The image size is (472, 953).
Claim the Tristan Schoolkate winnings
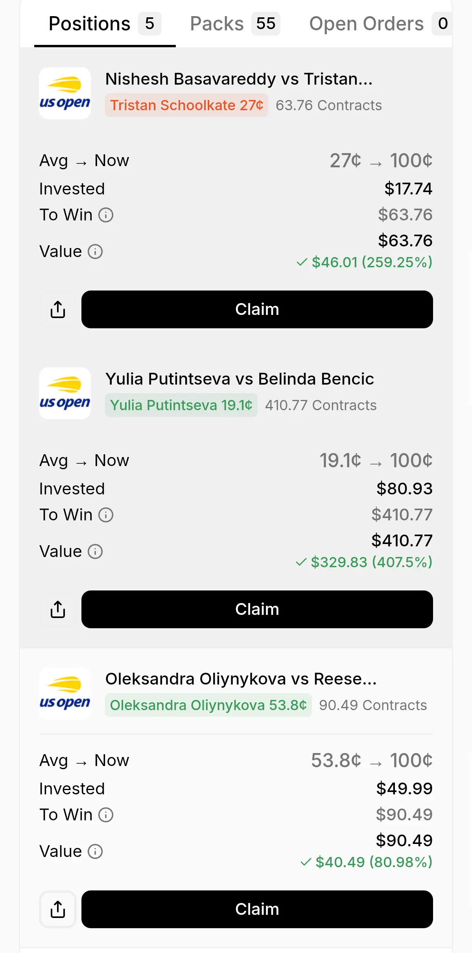(x=257, y=309)
